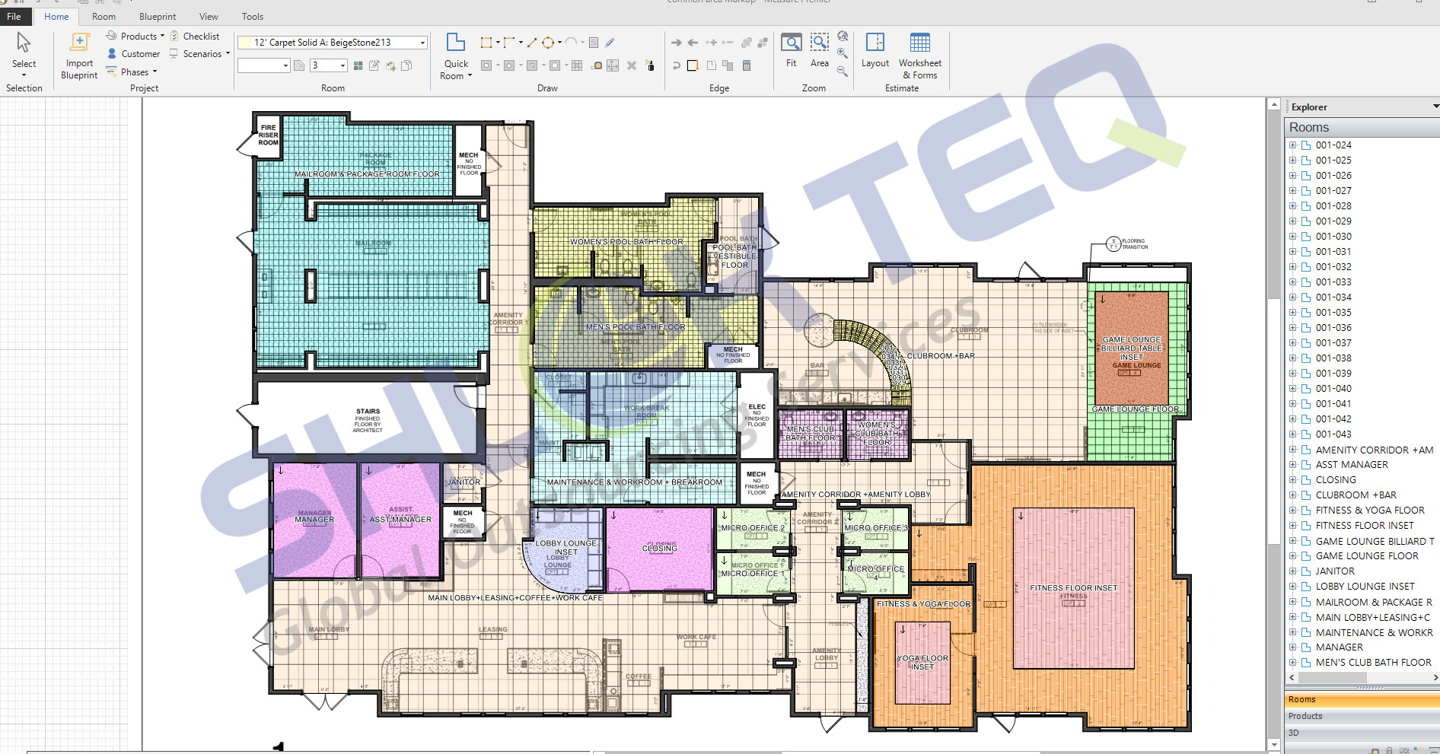Click the square edge icon with orange arrow
Screen dimensions: 1440x754
tap(693, 65)
